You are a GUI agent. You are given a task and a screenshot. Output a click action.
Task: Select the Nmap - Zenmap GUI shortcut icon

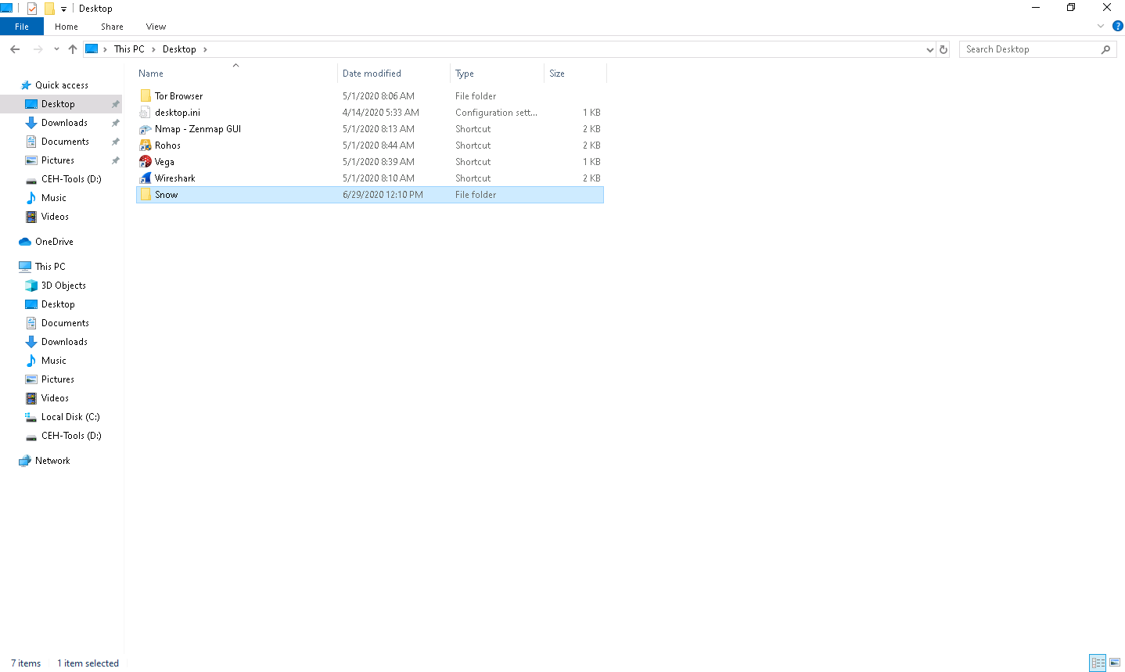pyautogui.click(x=146, y=129)
